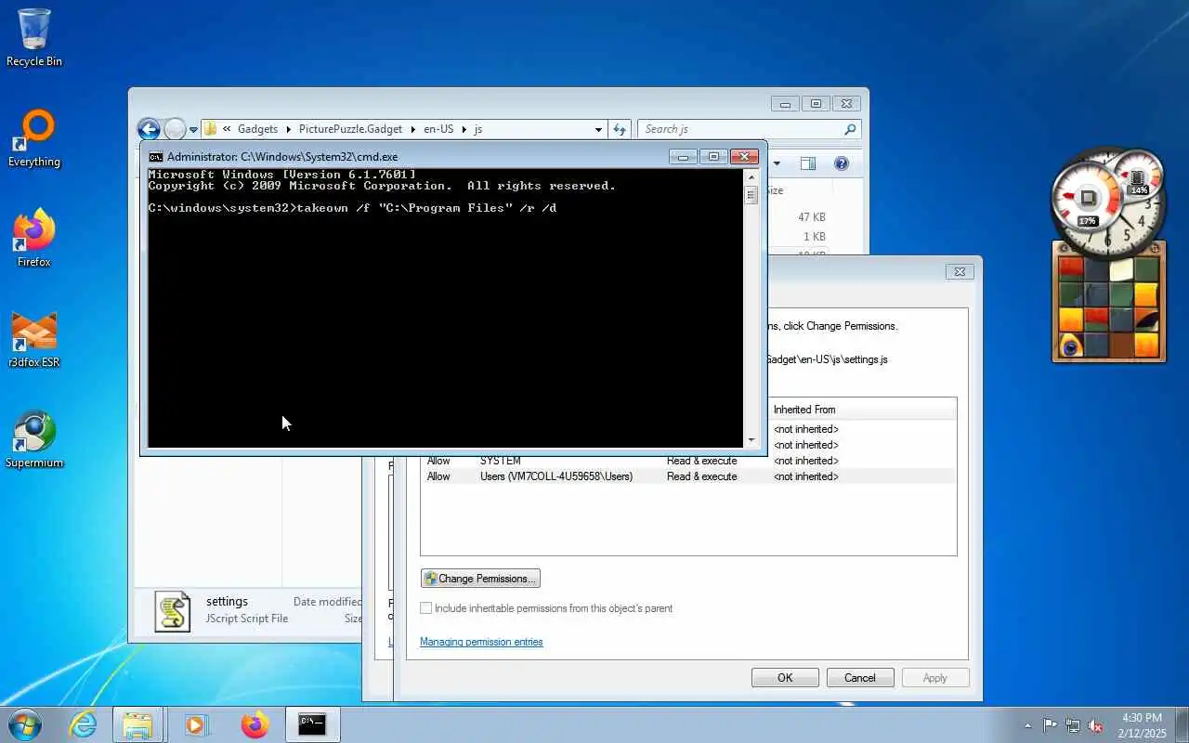Screen dimensions: 1189x743
Task: Open the taskbar clock showing 4:30 PM
Action: tap(1142, 725)
